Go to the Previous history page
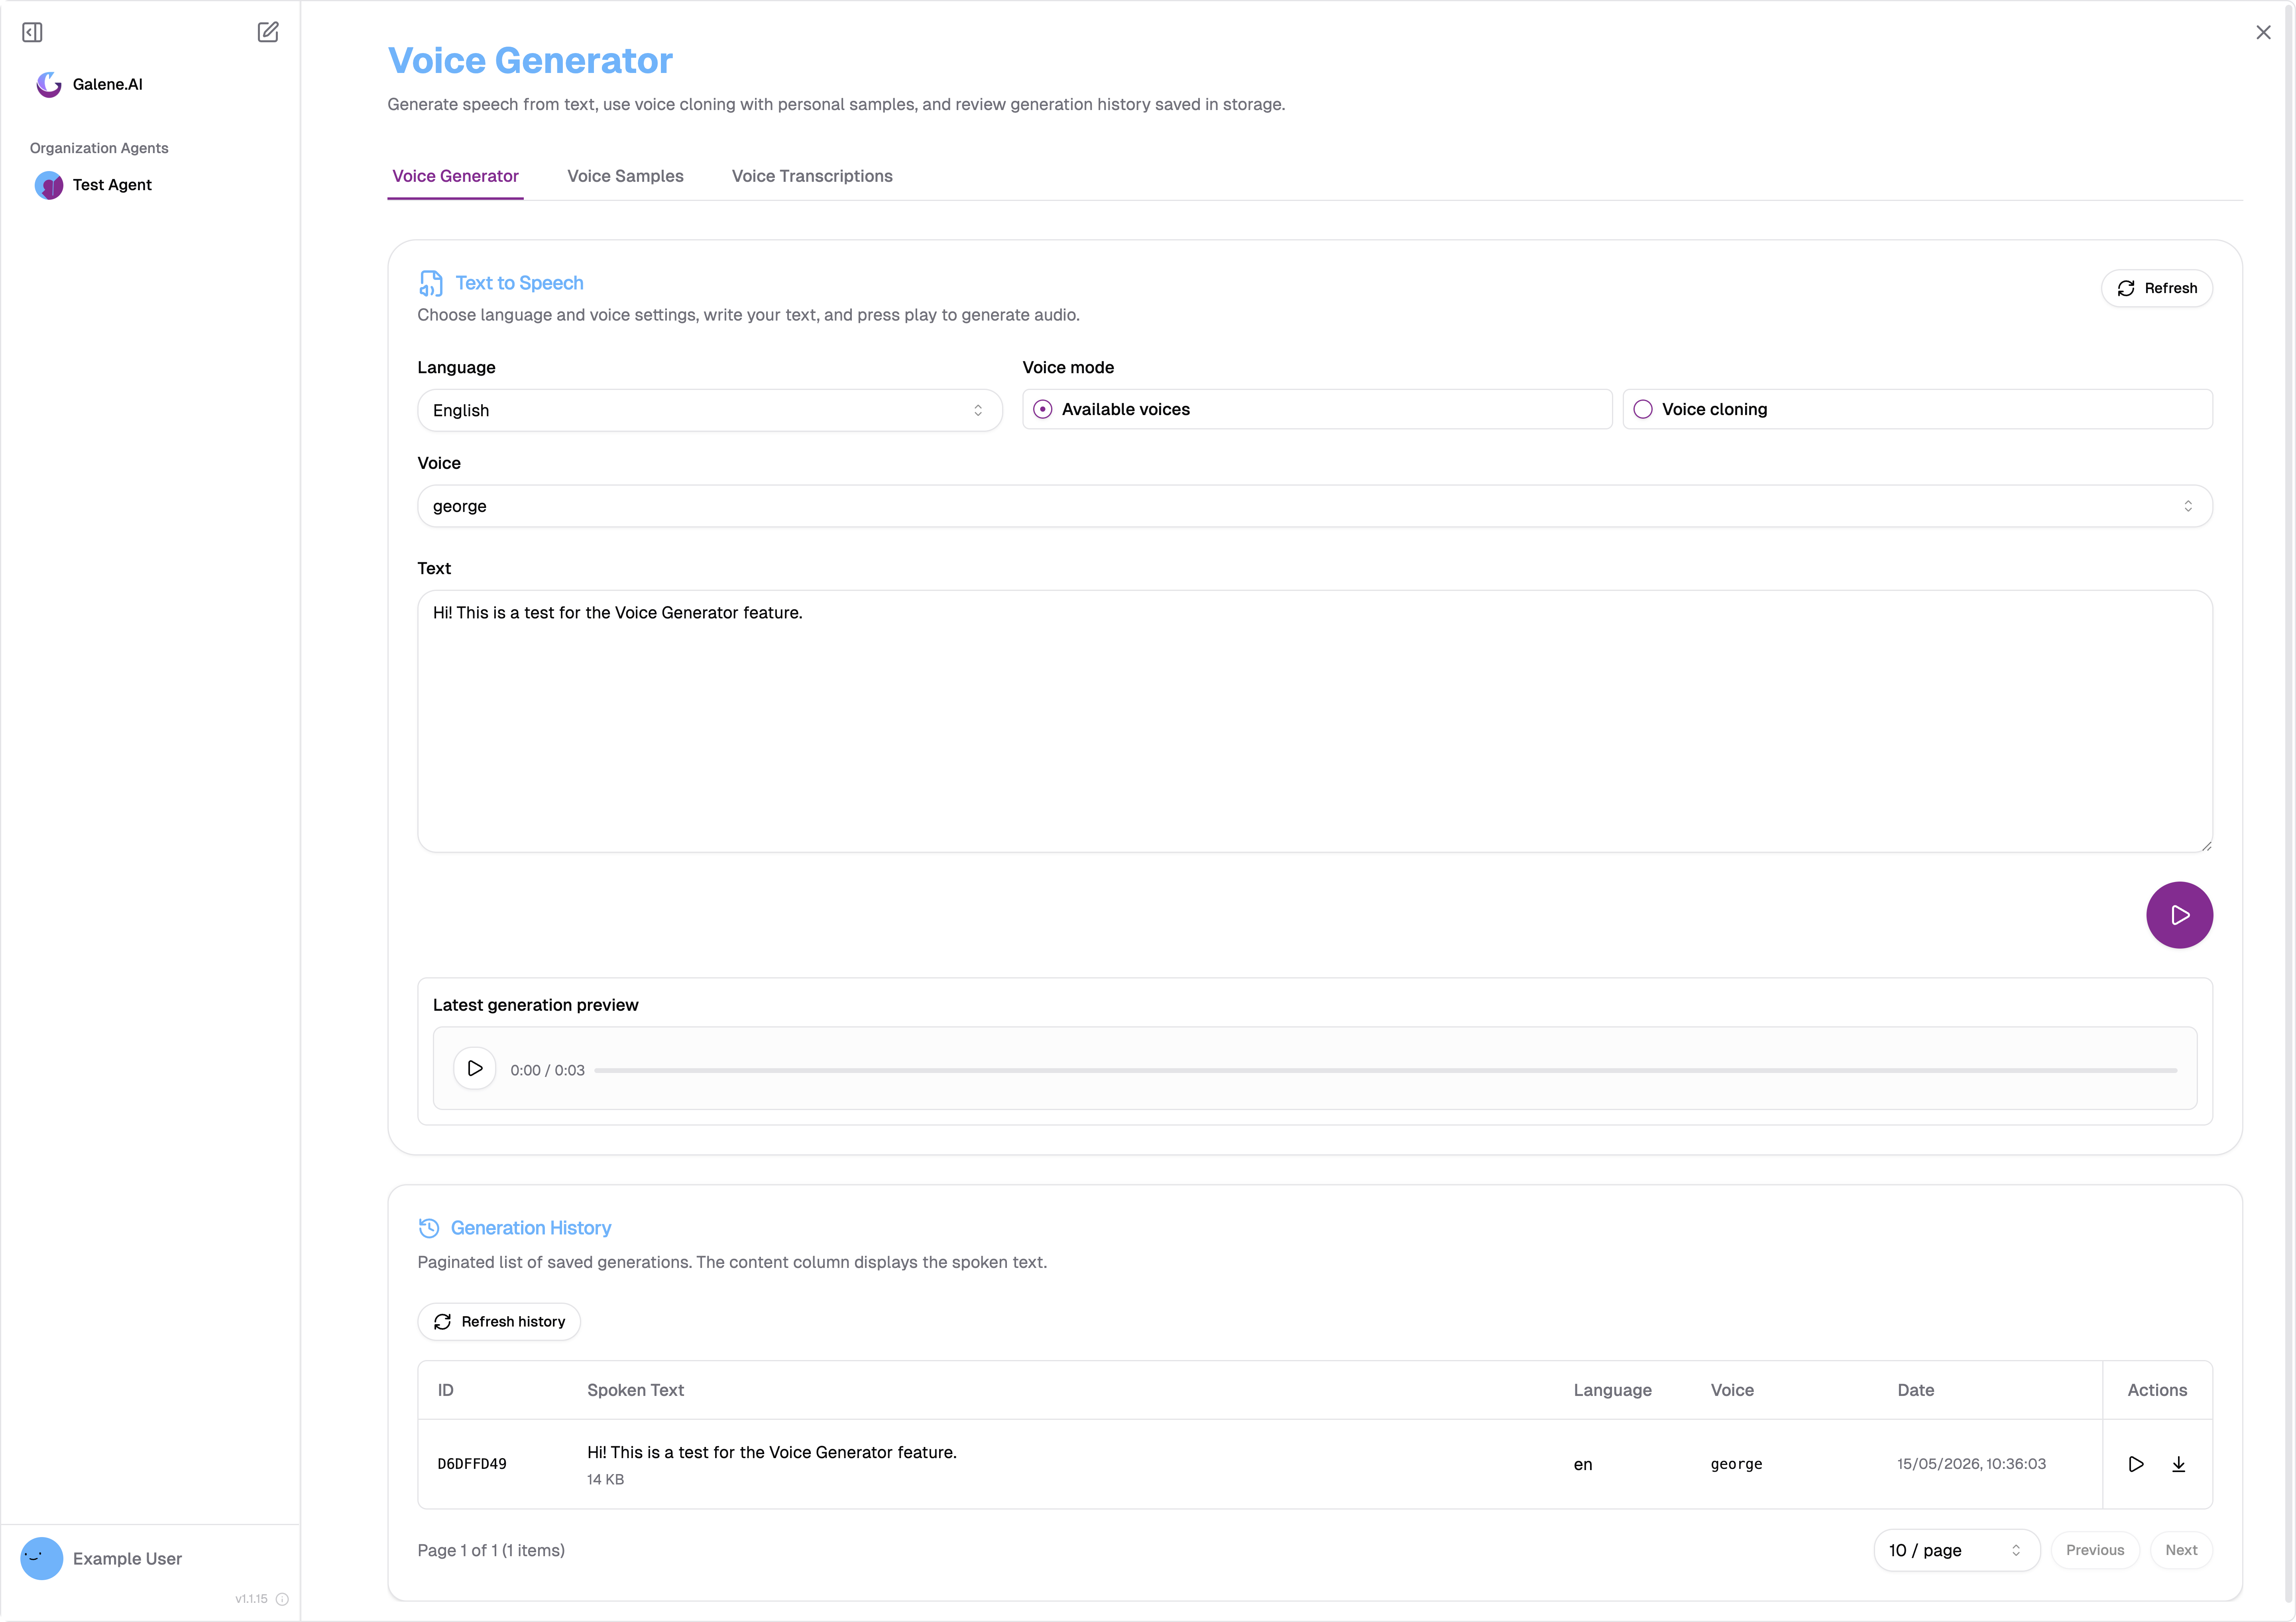This screenshot has width=2296, height=1622. [2095, 1550]
